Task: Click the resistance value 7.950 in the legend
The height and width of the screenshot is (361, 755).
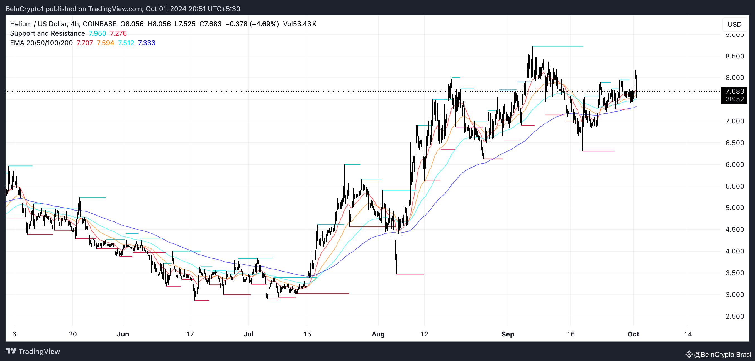Action: click(x=97, y=33)
